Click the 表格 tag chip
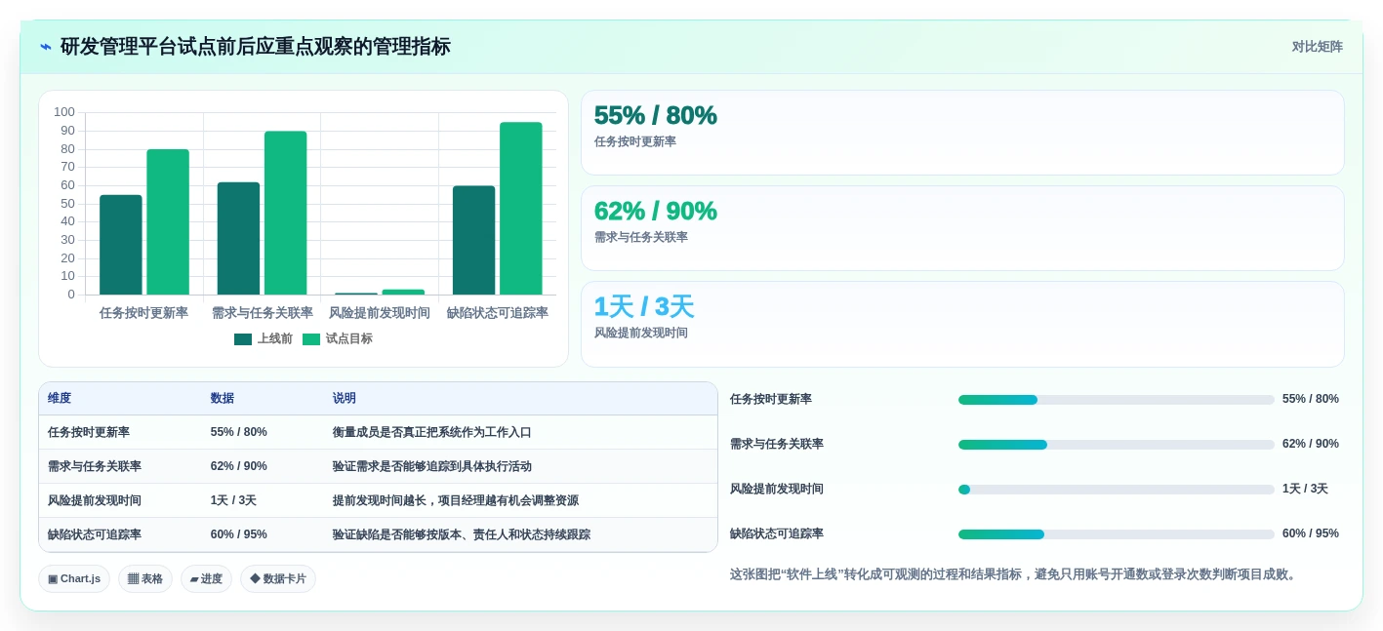The width and height of the screenshot is (1383, 631). pyautogui.click(x=145, y=578)
